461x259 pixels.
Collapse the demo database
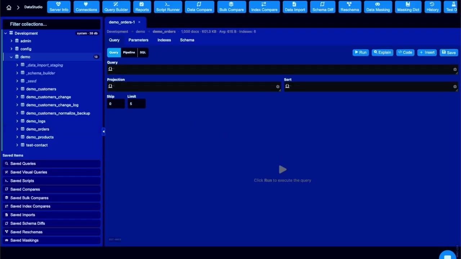click(x=11, y=57)
